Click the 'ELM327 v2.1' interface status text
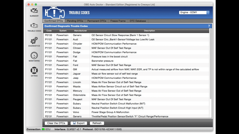Viewport: 239px width, 134px height. 74,129
